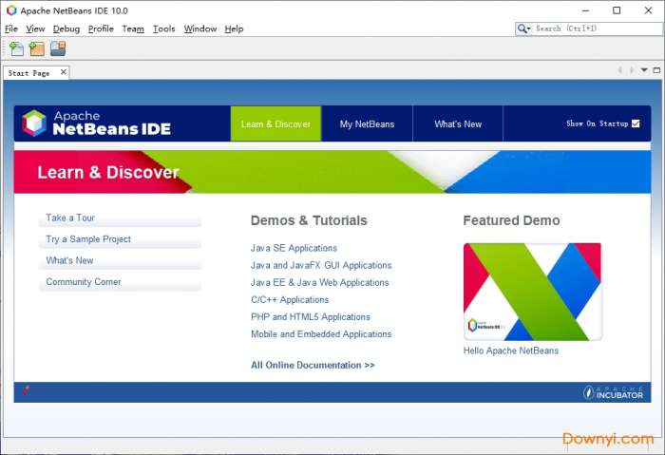Open the Featured Demo thumbnail
This screenshot has width=665, height=455.
click(532, 292)
